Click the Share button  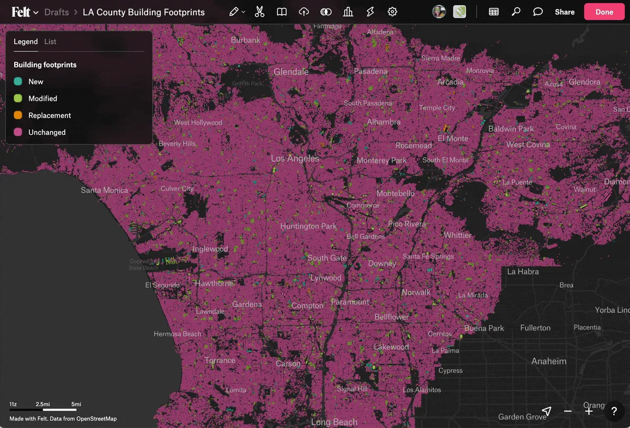[565, 12]
